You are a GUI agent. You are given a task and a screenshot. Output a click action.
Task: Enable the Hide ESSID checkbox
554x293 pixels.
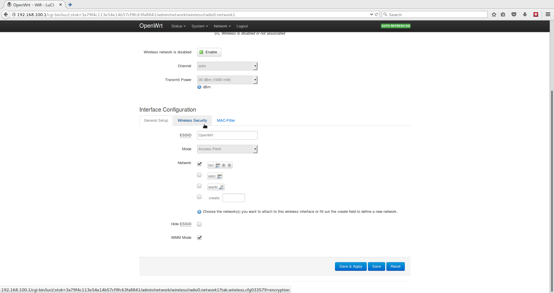coord(199,224)
